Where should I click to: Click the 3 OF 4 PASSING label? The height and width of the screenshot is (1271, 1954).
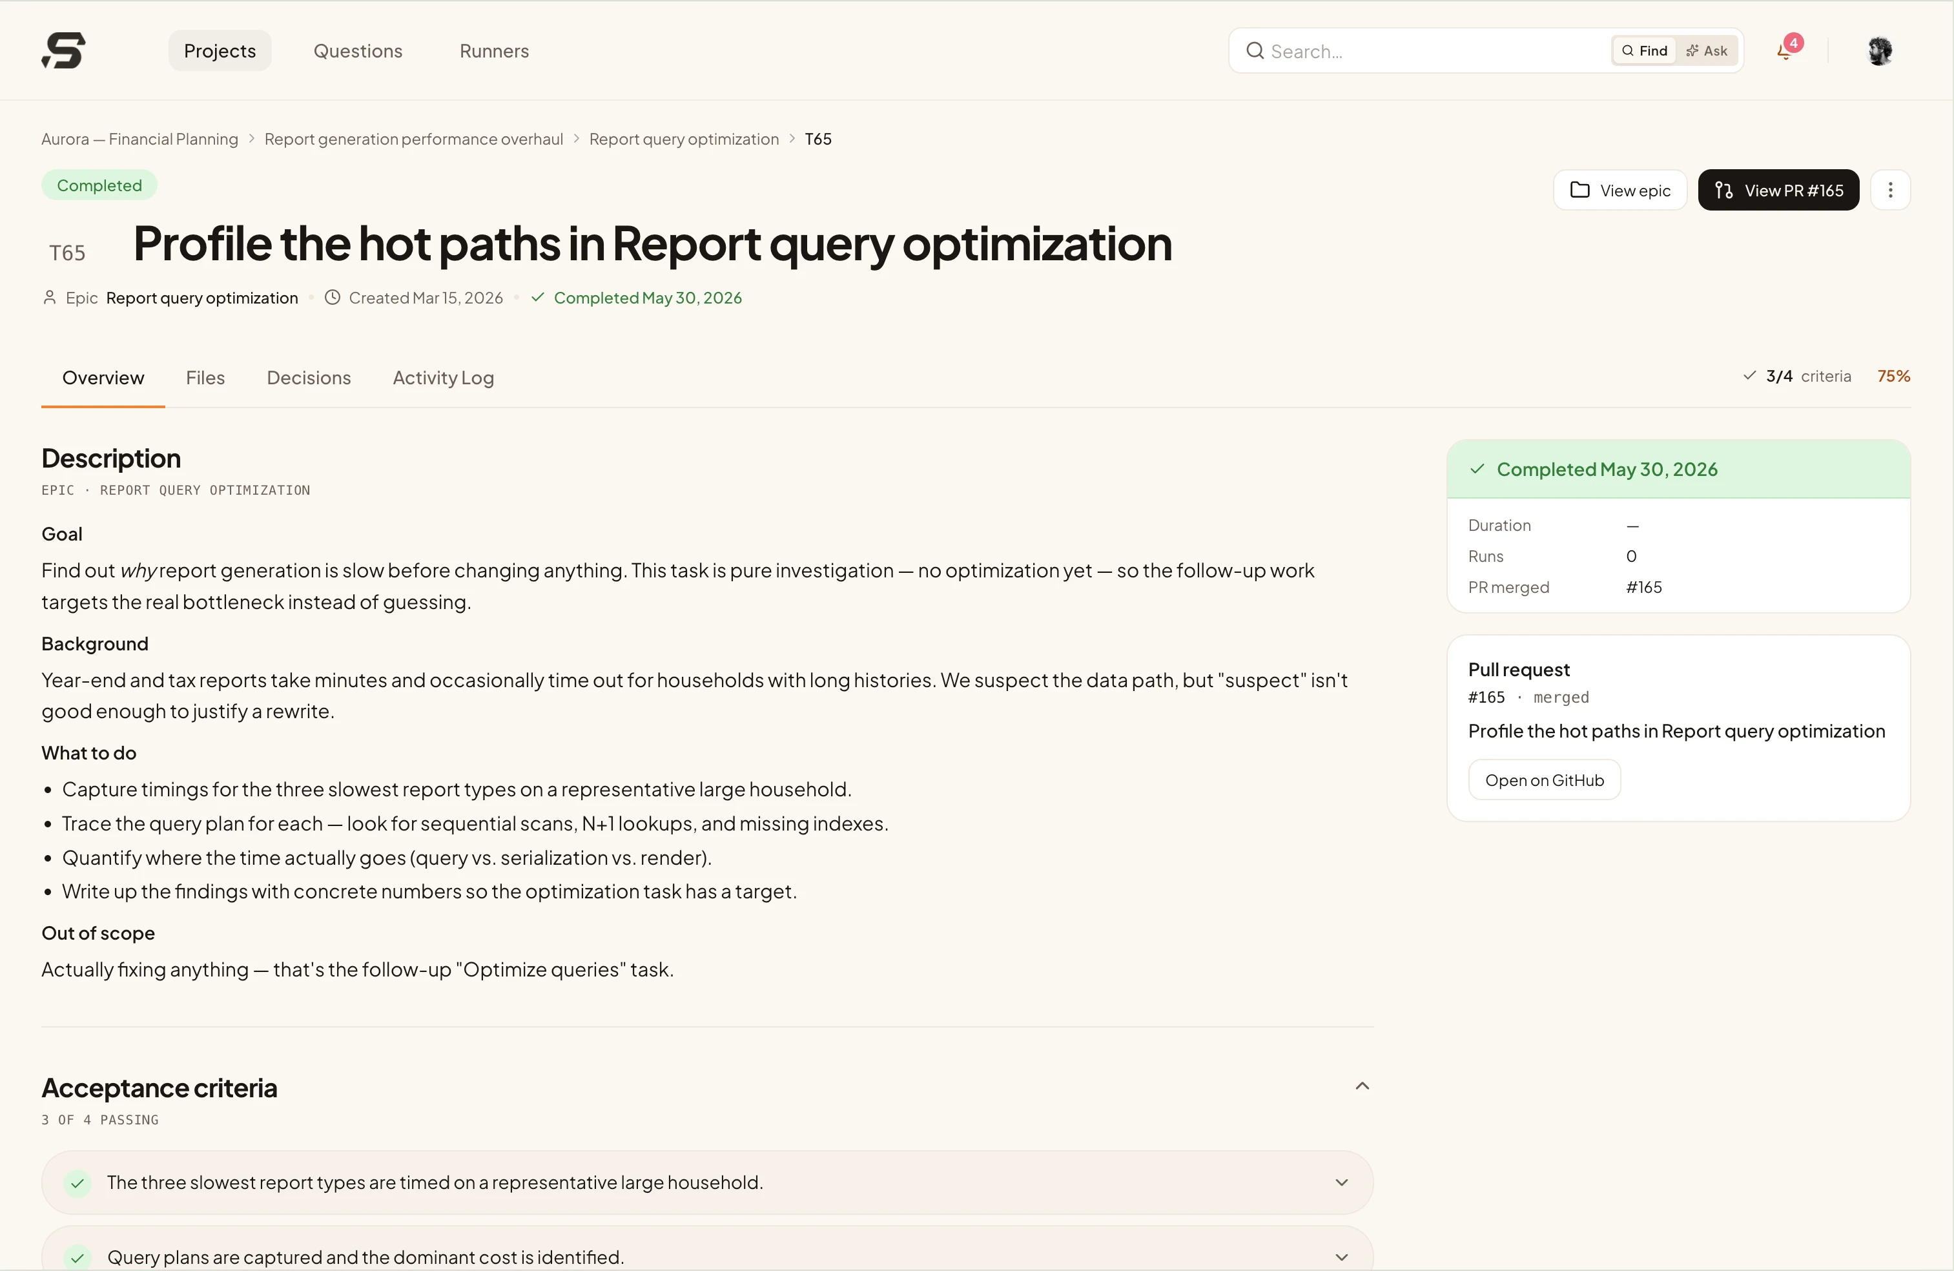[x=100, y=1120]
